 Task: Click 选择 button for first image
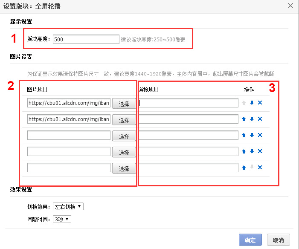(x=124, y=104)
